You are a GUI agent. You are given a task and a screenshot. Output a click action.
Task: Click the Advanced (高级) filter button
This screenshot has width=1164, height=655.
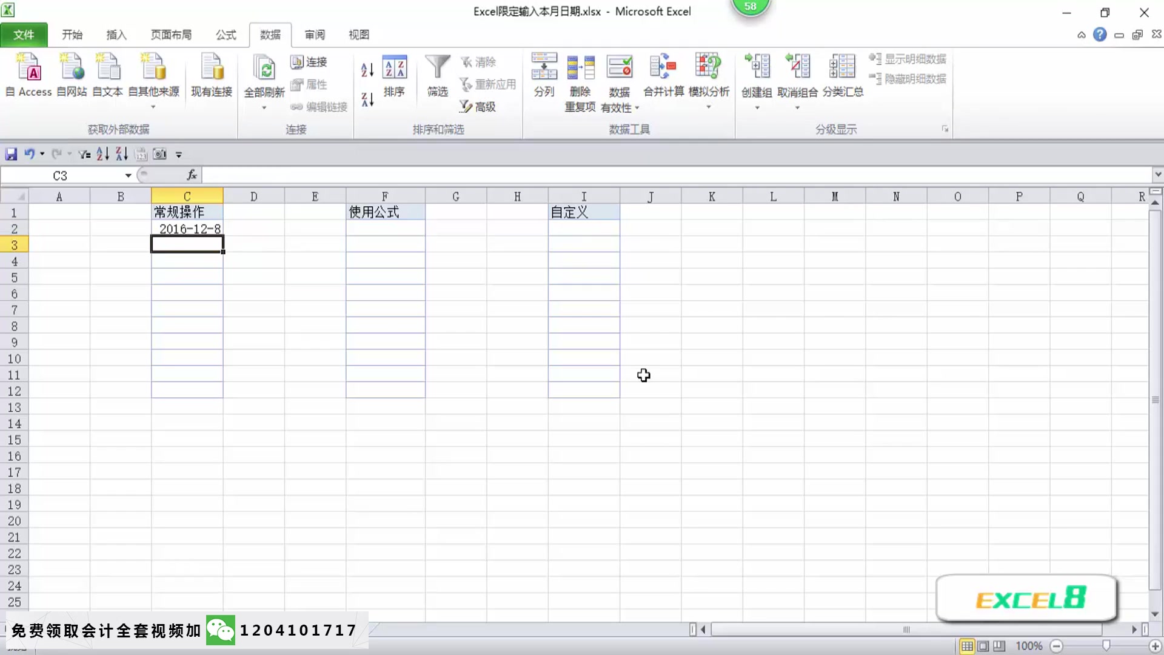click(x=478, y=107)
